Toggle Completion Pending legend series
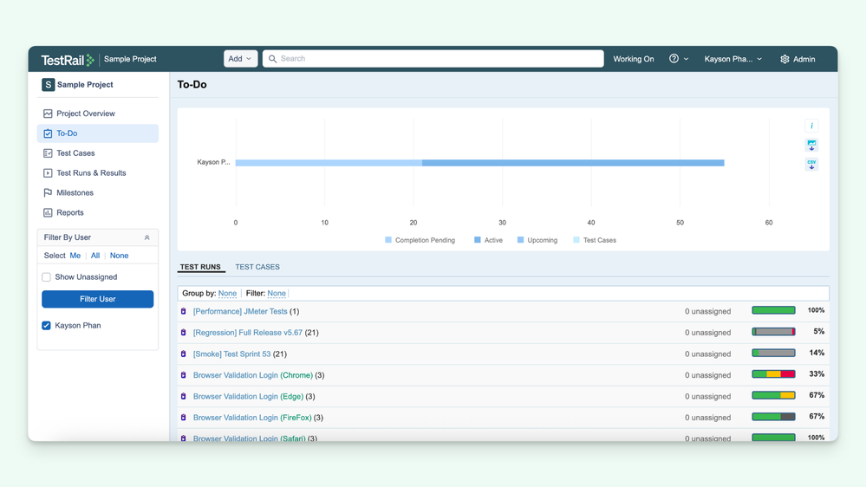The height and width of the screenshot is (487, 866). click(420, 240)
